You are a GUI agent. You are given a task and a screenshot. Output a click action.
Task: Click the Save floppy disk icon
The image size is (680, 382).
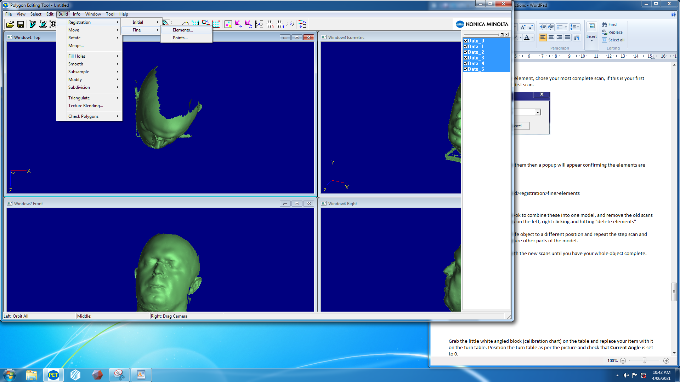[x=21, y=24]
